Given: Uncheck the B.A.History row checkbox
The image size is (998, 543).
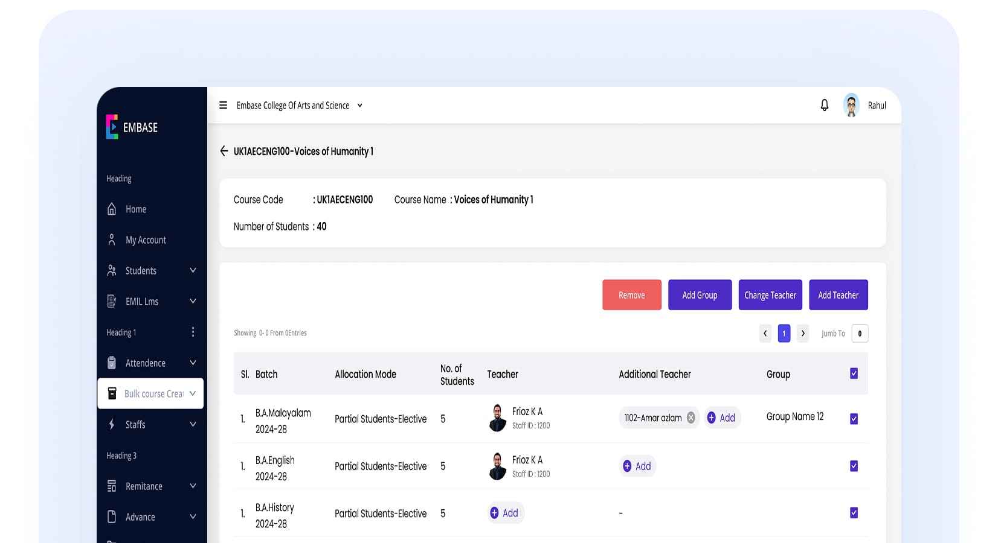Looking at the screenshot, I should point(854,513).
